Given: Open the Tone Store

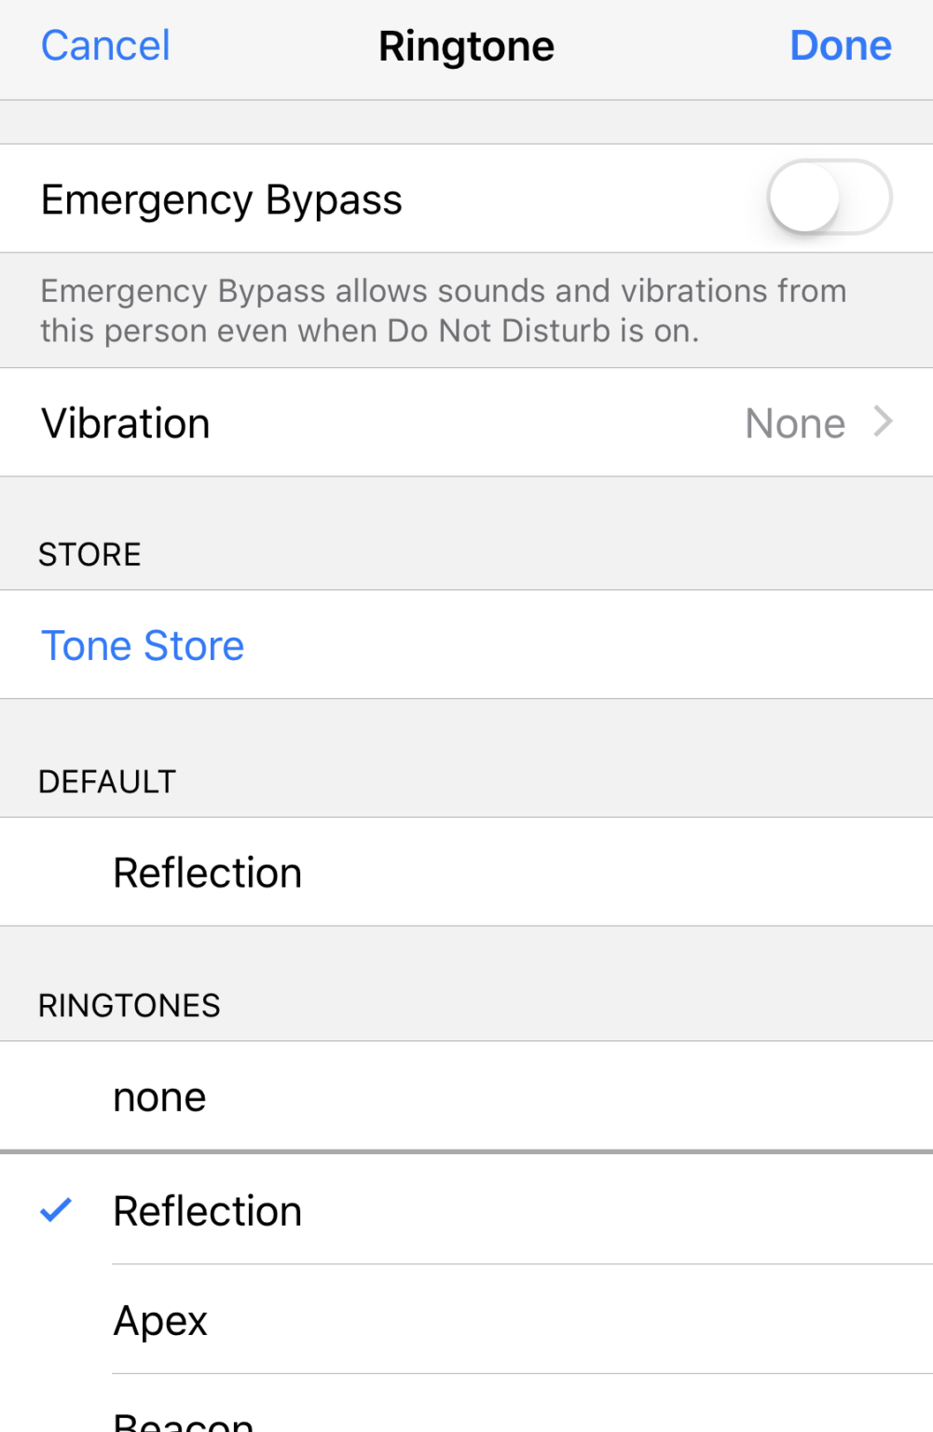Looking at the screenshot, I should tap(141, 645).
